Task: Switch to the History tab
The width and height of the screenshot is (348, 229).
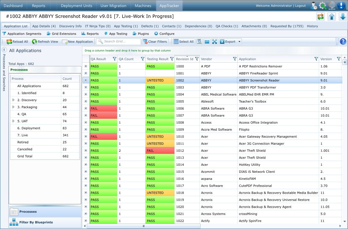Action: click(x=313, y=26)
